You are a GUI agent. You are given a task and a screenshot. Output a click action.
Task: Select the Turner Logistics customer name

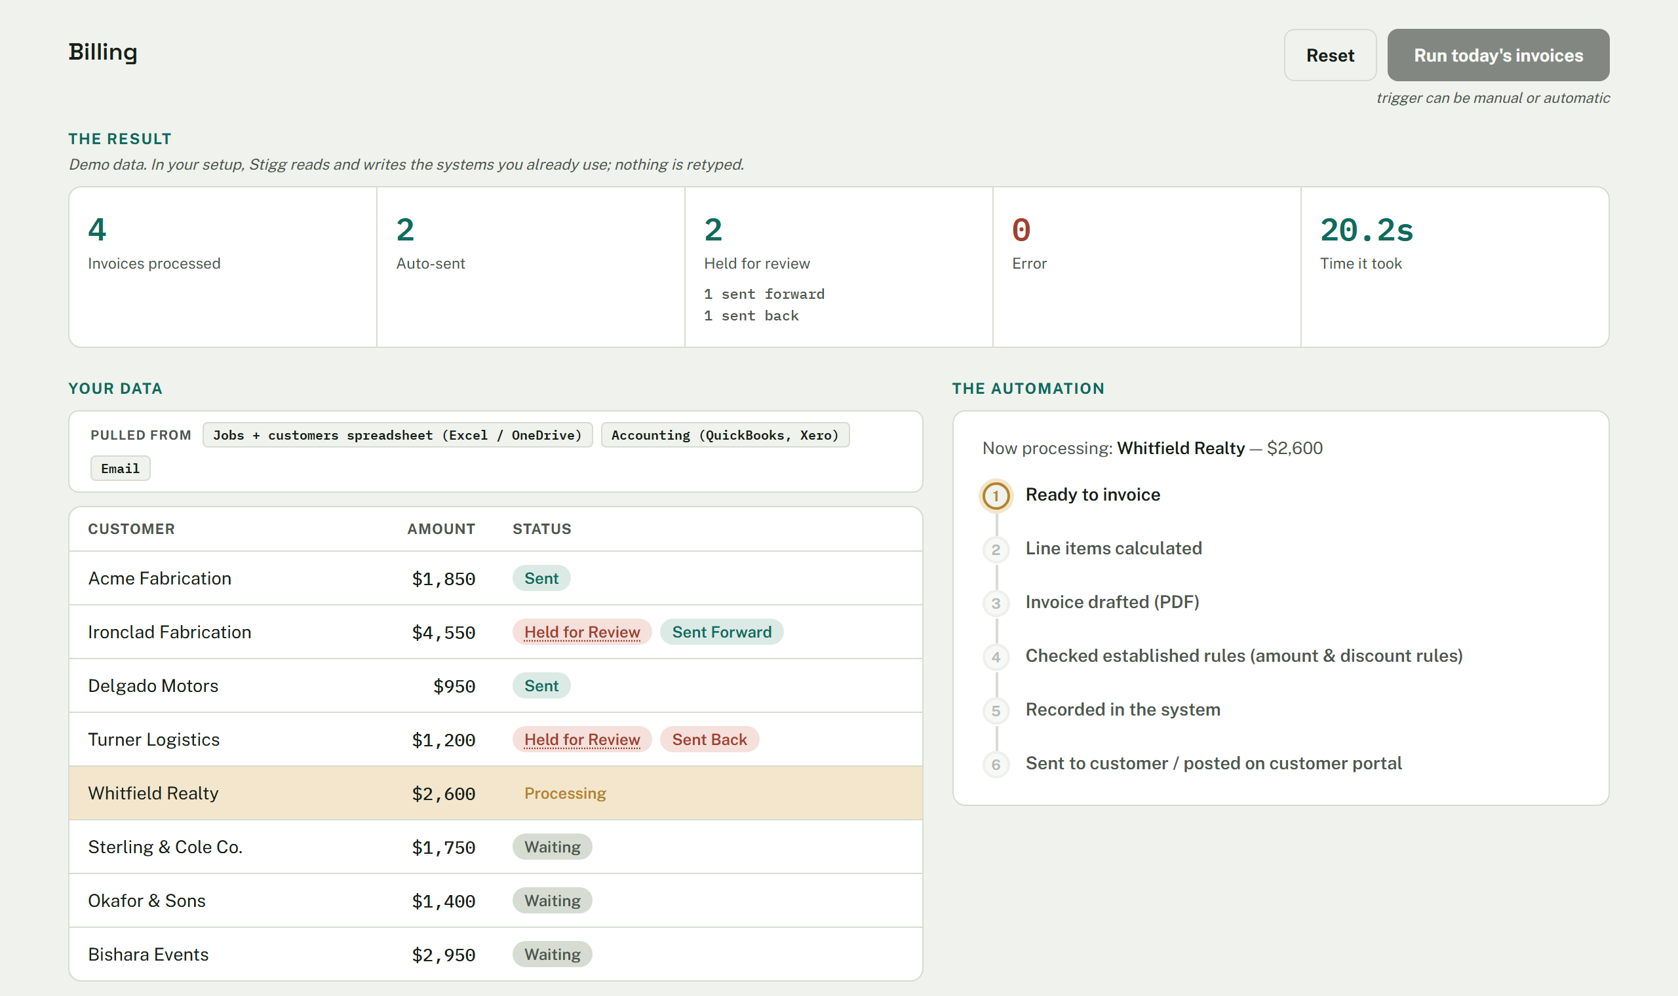153,740
